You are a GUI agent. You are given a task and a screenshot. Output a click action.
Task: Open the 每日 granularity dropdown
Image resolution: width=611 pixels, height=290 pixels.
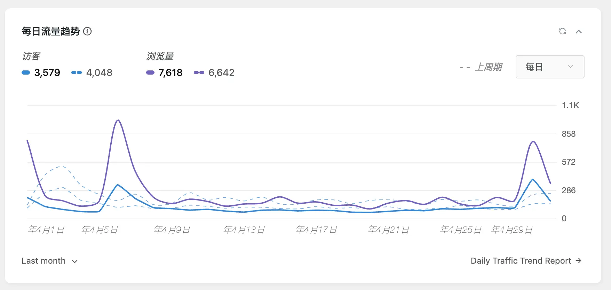coord(550,67)
